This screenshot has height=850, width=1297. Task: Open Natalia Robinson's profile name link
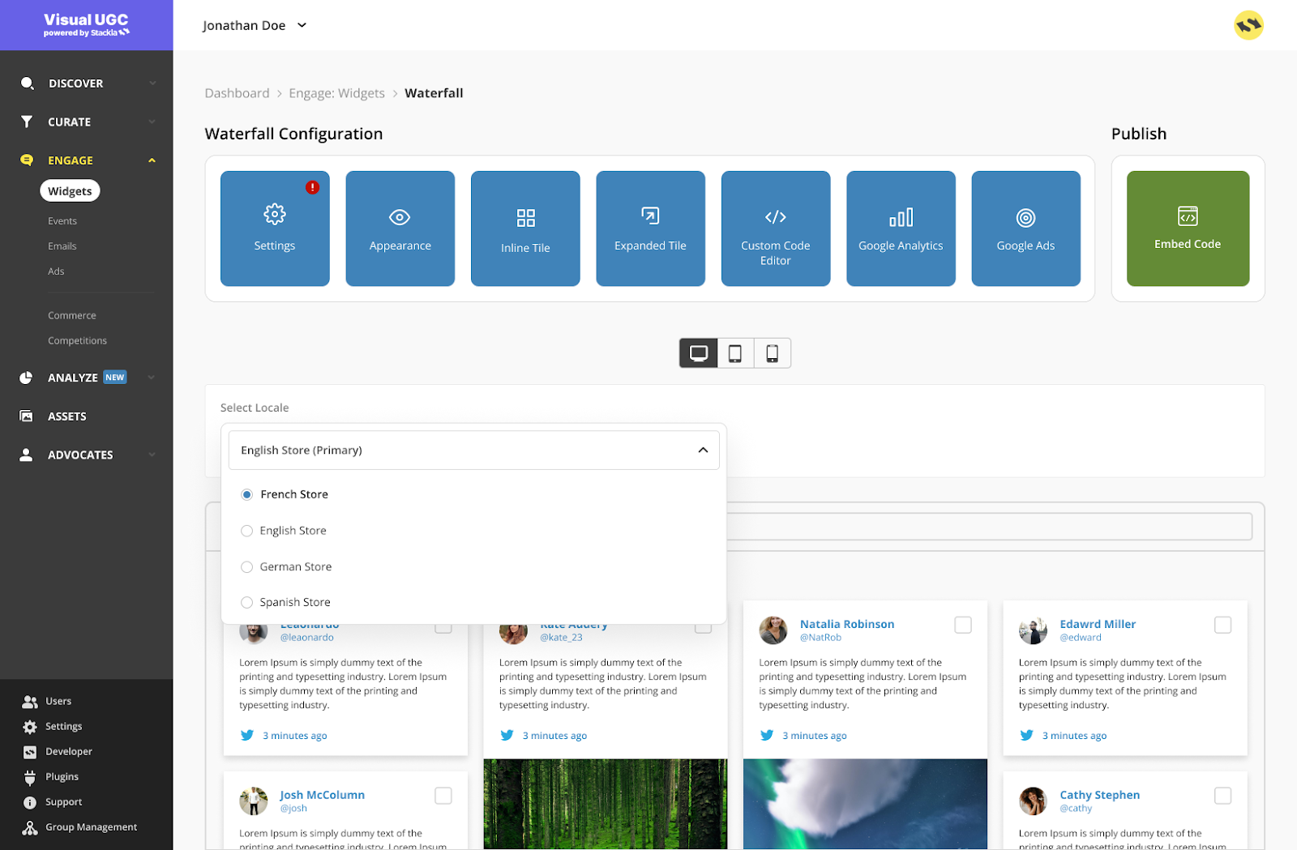[x=847, y=624]
